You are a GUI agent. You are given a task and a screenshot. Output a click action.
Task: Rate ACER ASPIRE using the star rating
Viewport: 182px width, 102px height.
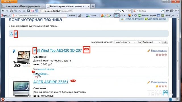point(161,86)
